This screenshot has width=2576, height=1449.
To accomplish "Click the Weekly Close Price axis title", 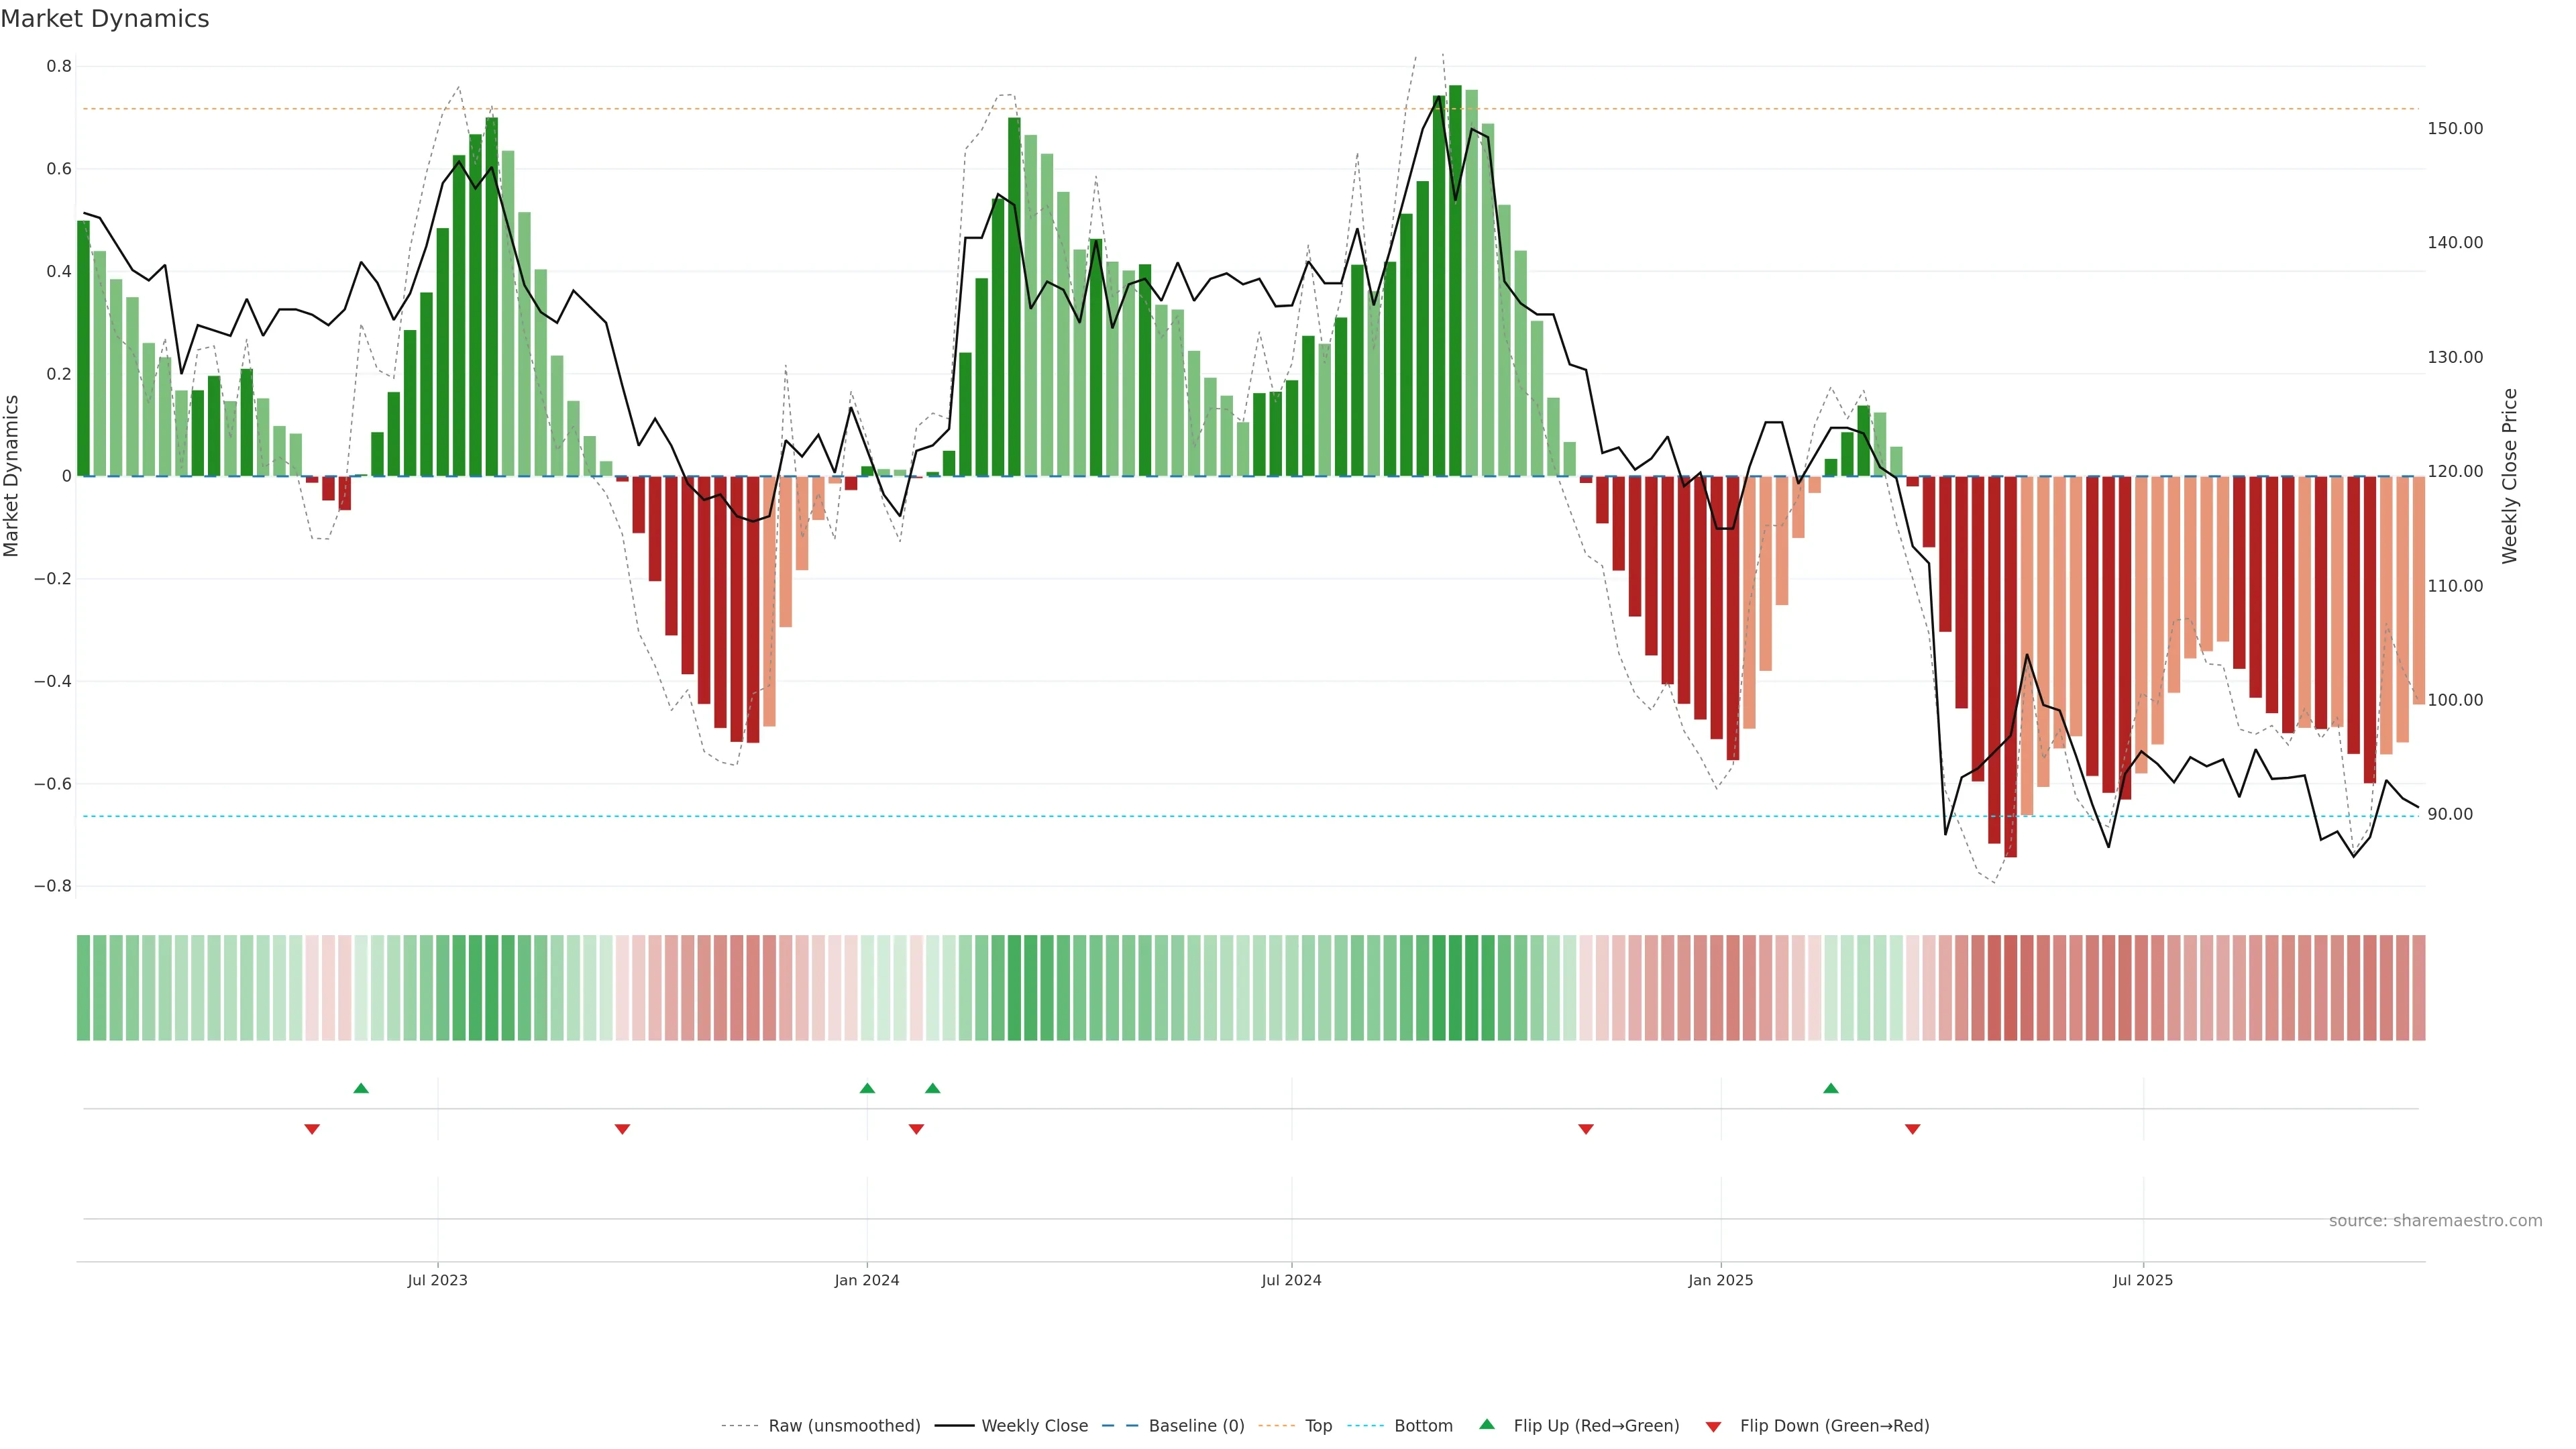I will [2509, 476].
